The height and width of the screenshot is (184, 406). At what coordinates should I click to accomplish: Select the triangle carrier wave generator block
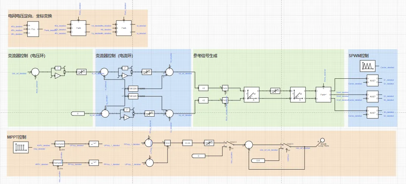point(367,66)
